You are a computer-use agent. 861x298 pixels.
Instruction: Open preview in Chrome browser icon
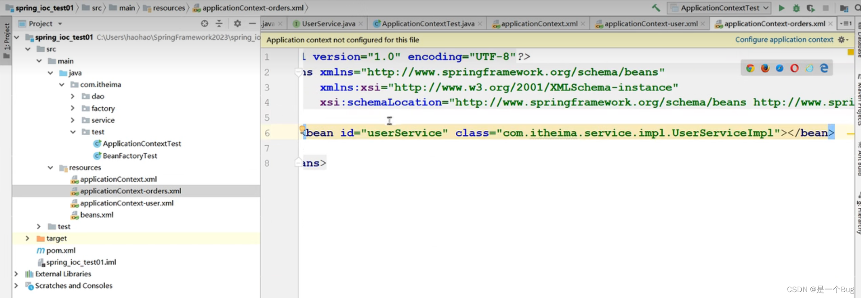pyautogui.click(x=750, y=68)
